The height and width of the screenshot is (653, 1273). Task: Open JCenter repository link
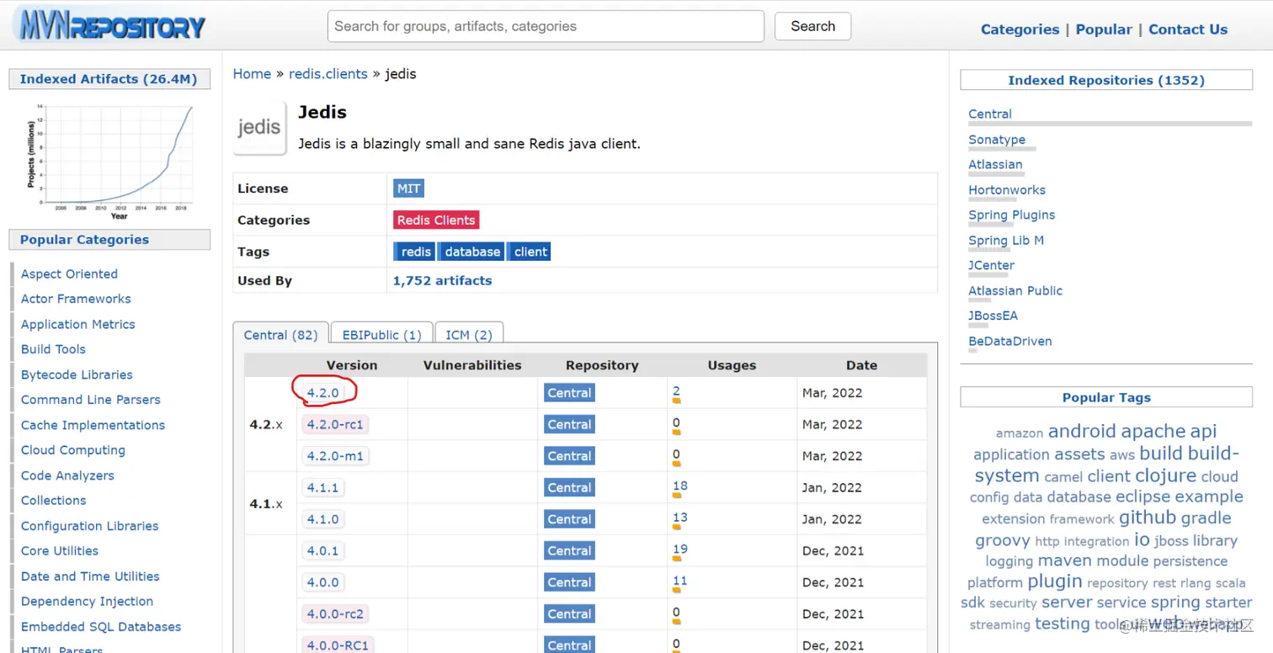tap(991, 266)
